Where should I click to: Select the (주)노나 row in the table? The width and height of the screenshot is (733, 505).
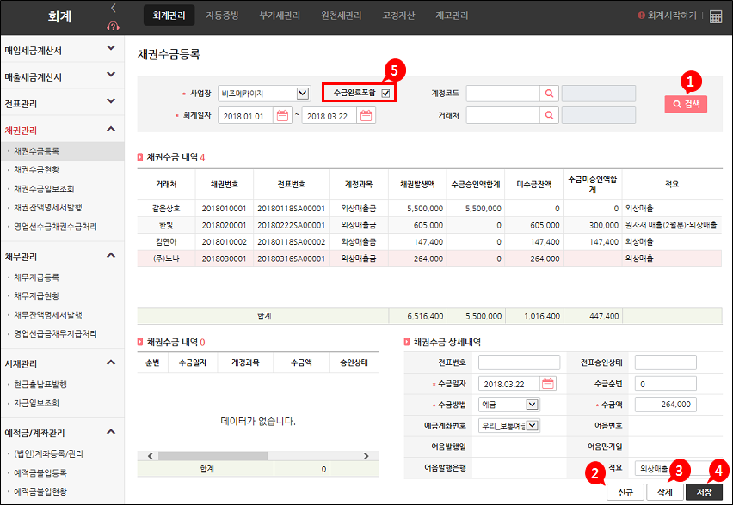point(429,259)
